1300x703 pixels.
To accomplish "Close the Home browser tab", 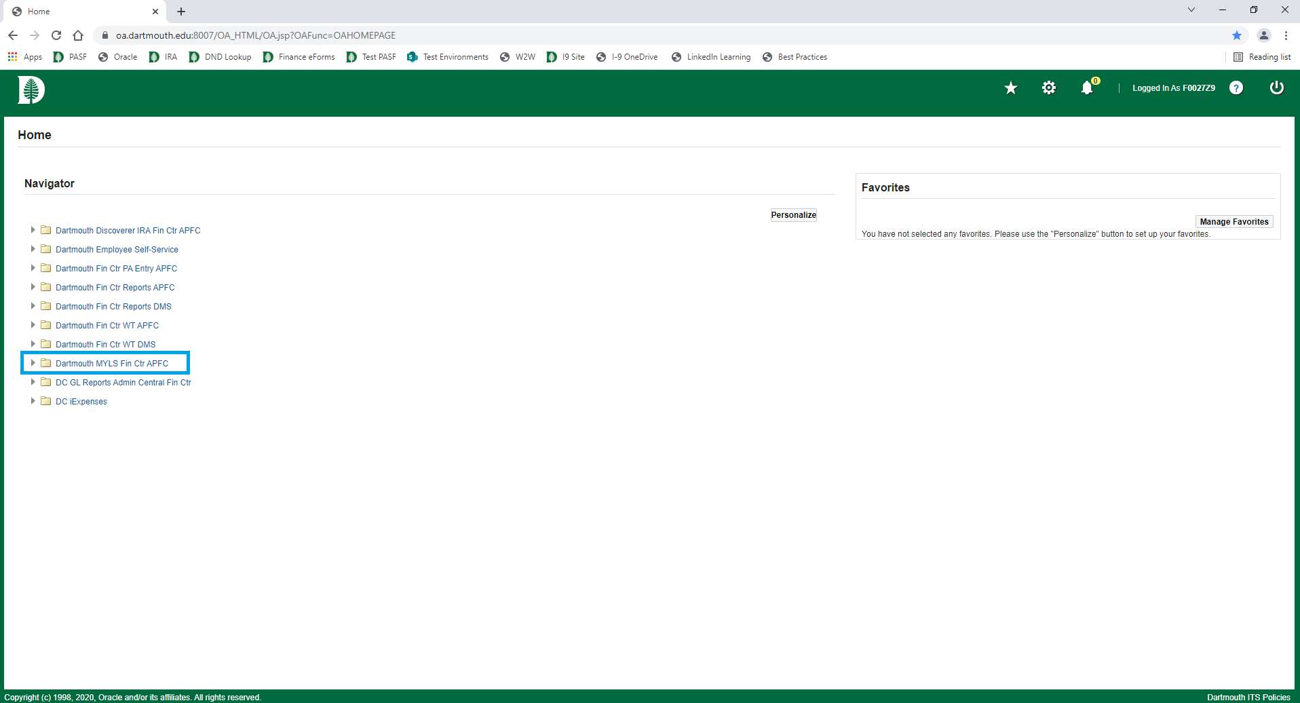I will click(155, 12).
